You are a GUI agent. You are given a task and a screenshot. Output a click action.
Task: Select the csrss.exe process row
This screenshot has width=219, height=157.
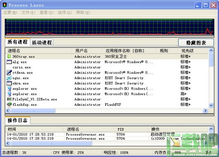click(107, 67)
